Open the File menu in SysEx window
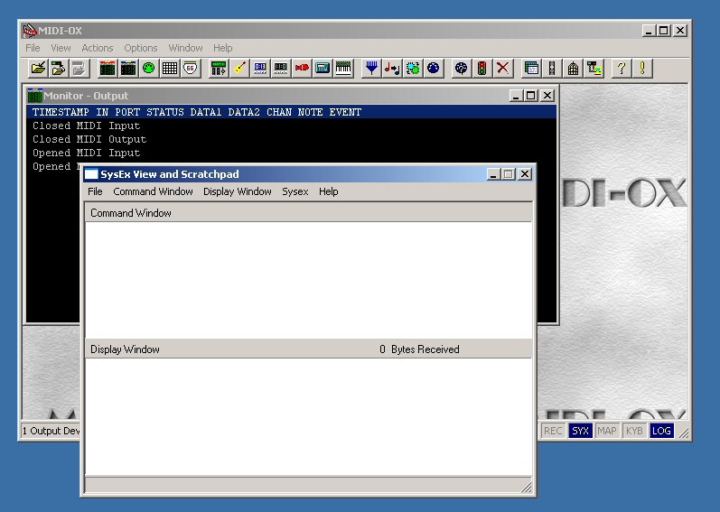Image resolution: width=720 pixels, height=512 pixels. [95, 191]
